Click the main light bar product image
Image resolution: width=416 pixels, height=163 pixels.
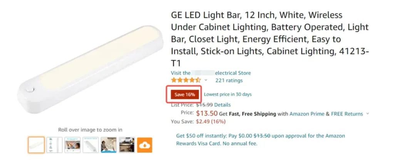[x=91, y=69]
